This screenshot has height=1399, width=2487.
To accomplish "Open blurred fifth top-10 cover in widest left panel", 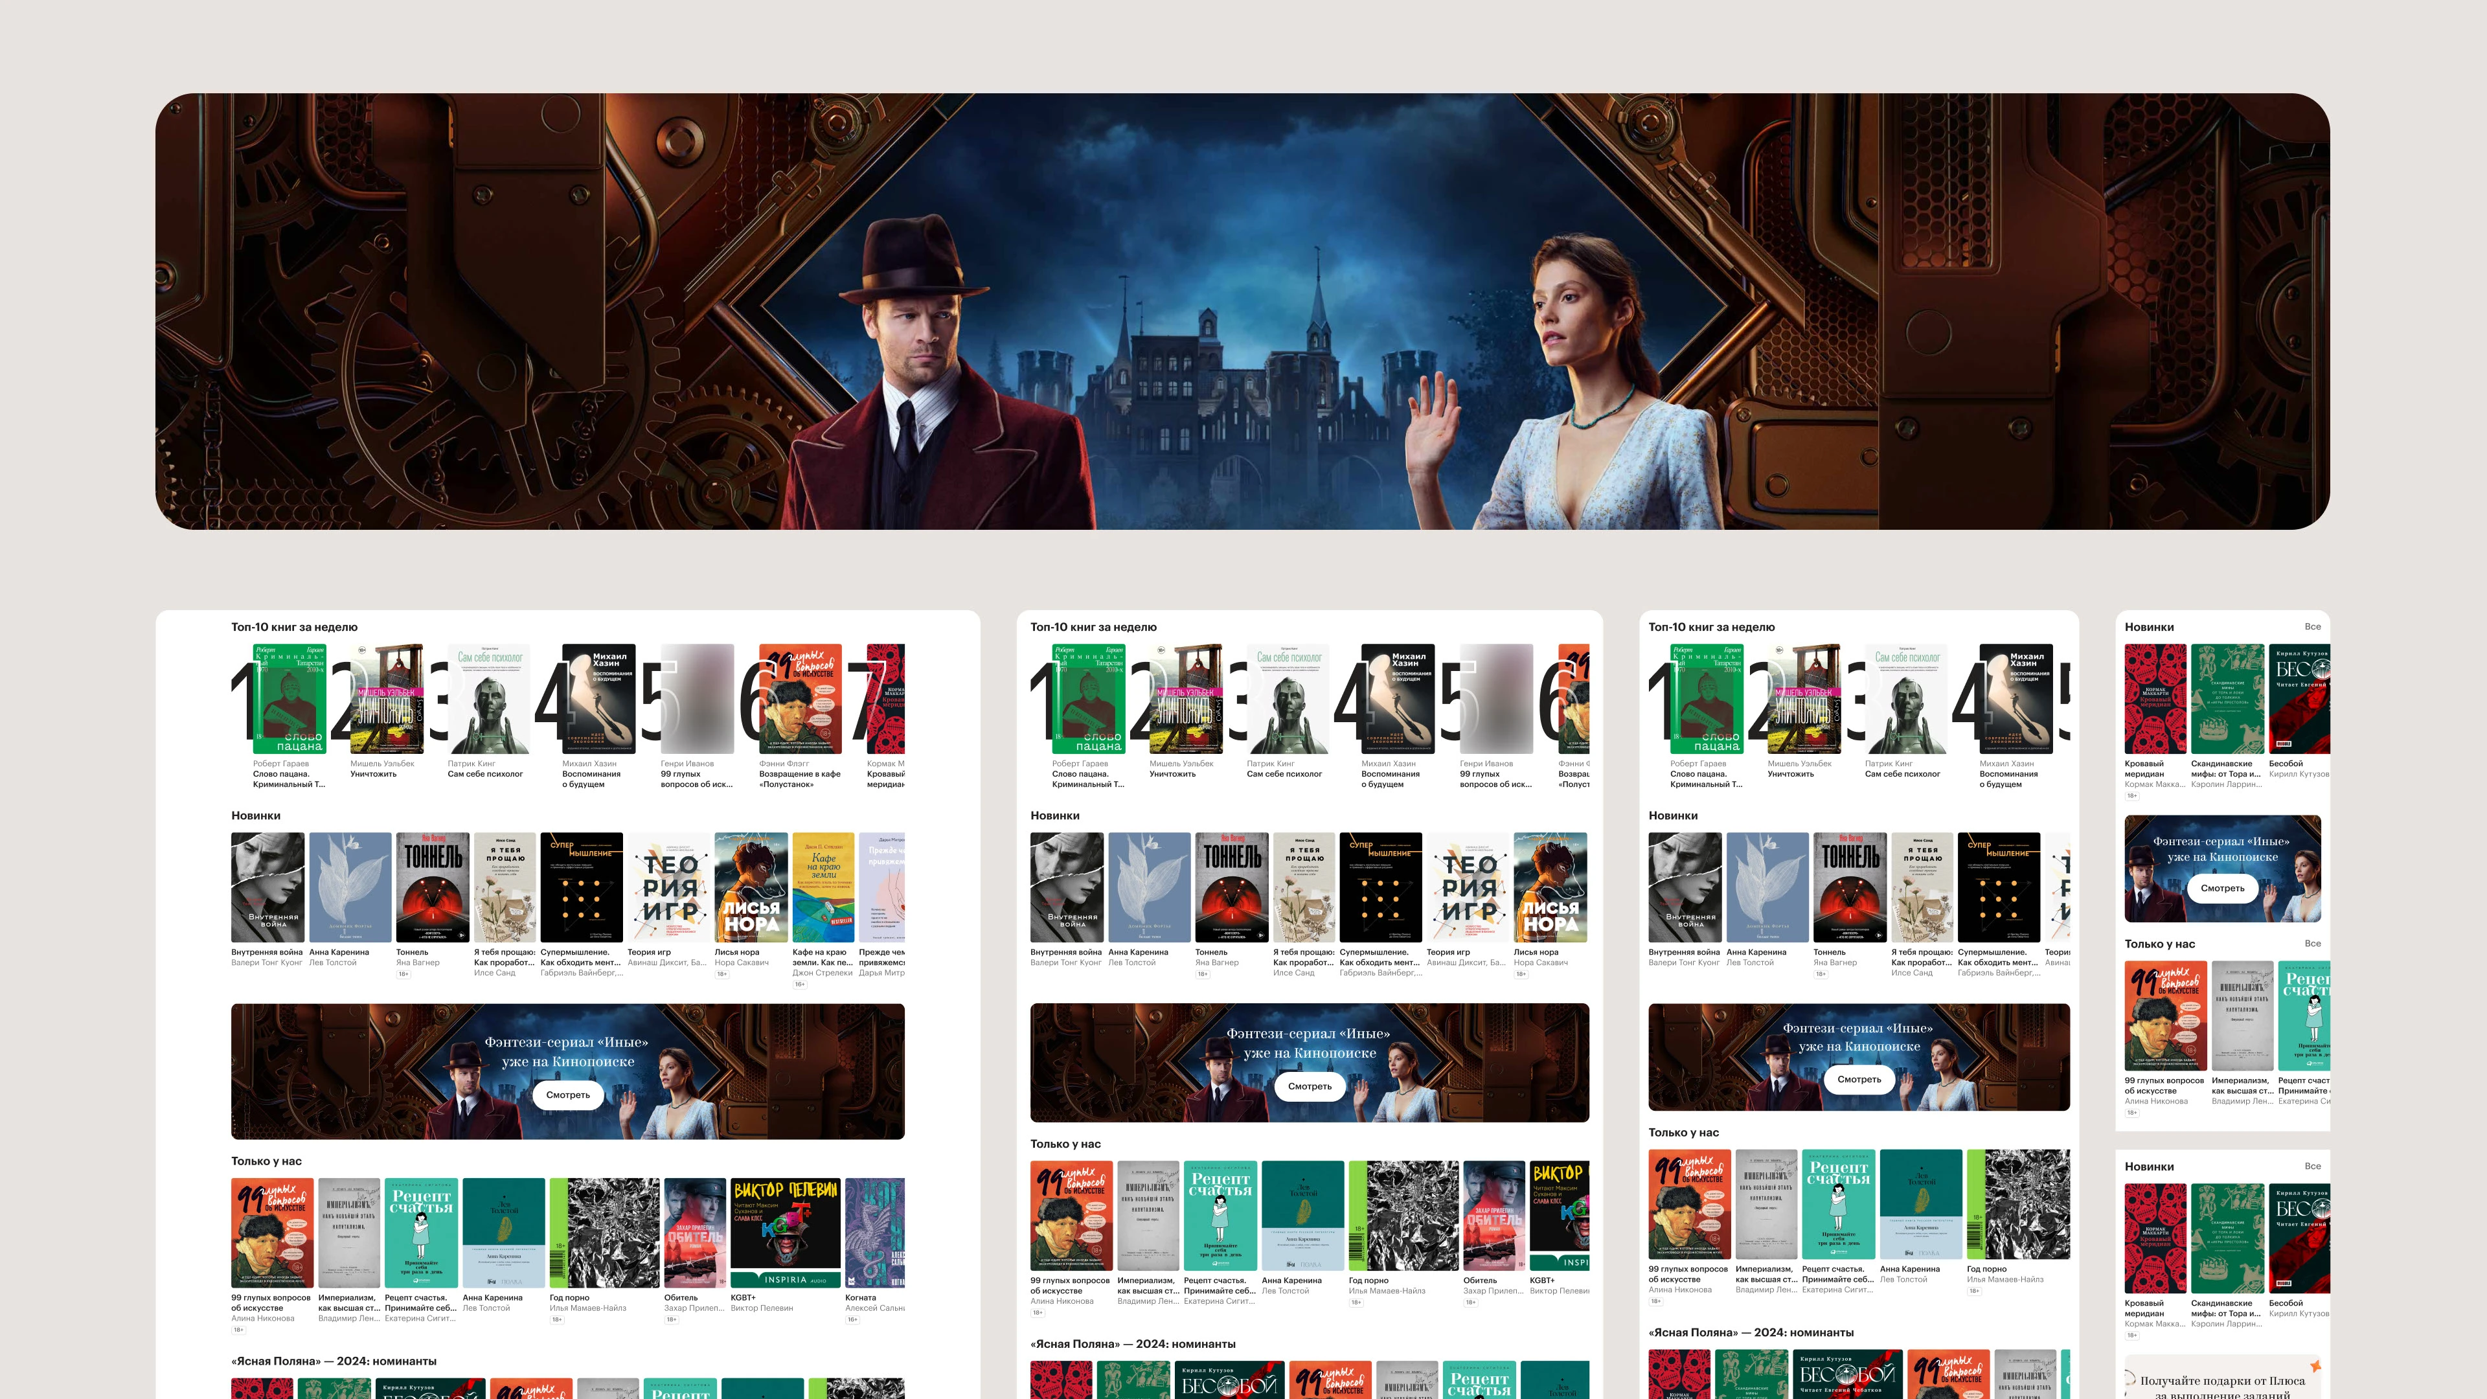I will [697, 699].
